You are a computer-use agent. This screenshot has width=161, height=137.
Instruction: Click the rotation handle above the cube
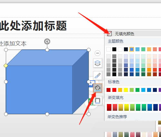click(47, 42)
